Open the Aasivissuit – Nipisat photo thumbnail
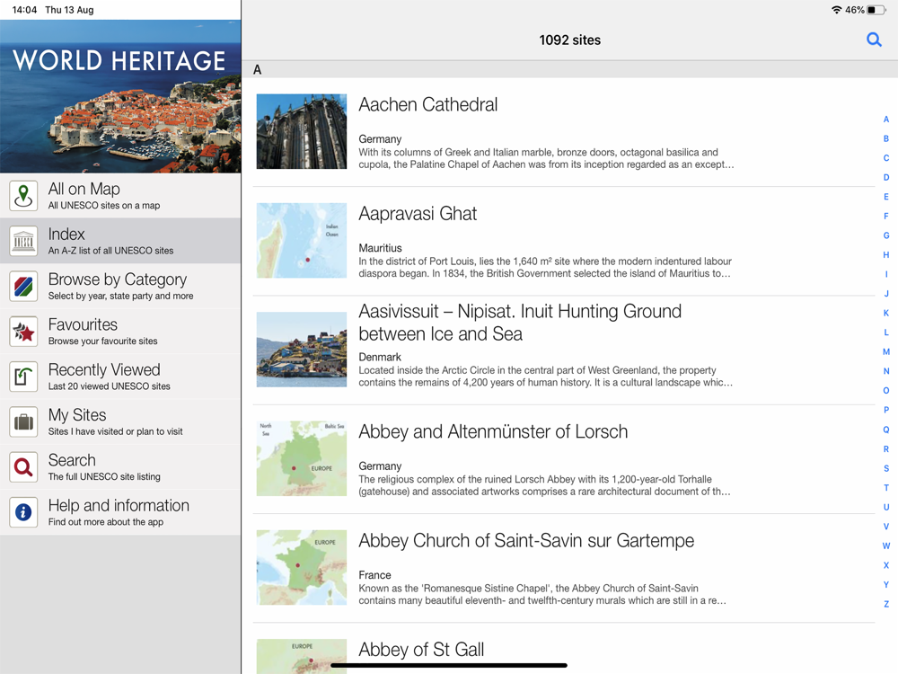This screenshot has height=674, width=898. (301, 349)
